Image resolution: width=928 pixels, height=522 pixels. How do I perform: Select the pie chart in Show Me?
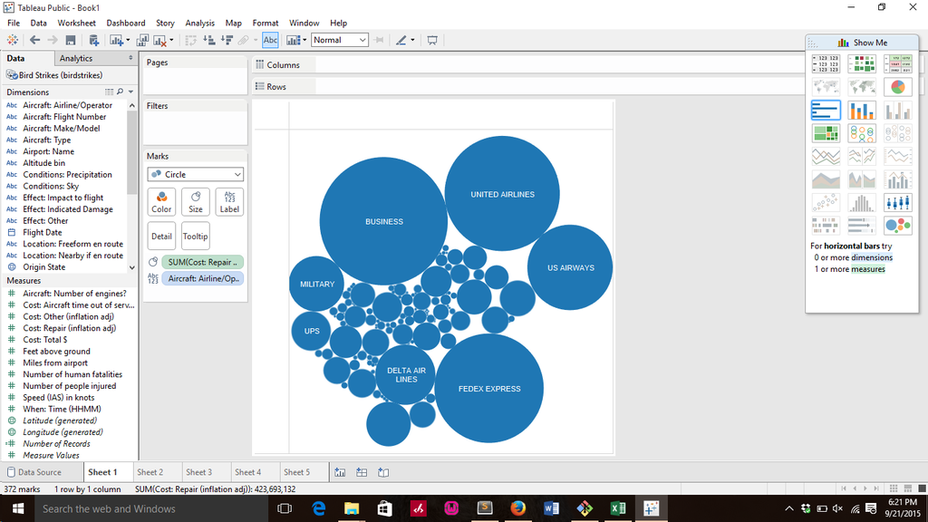click(x=898, y=87)
